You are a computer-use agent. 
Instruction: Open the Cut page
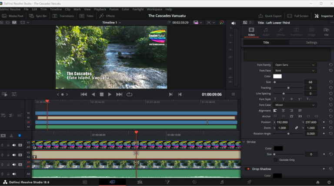click(x=112, y=182)
